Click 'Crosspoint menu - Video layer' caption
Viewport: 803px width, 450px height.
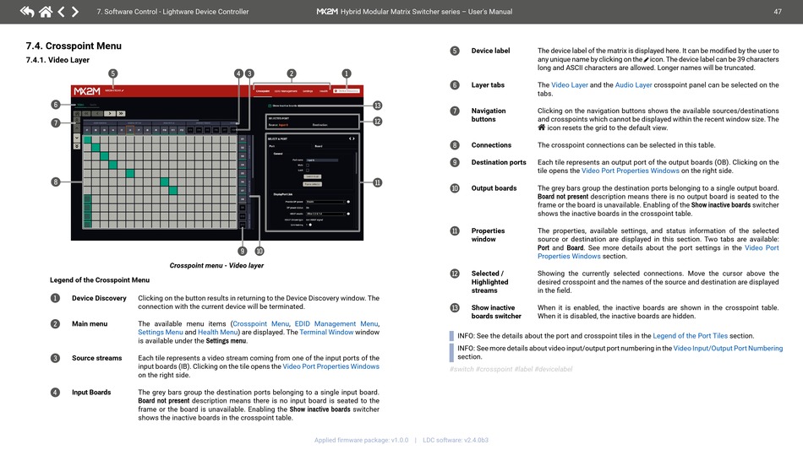(216, 265)
